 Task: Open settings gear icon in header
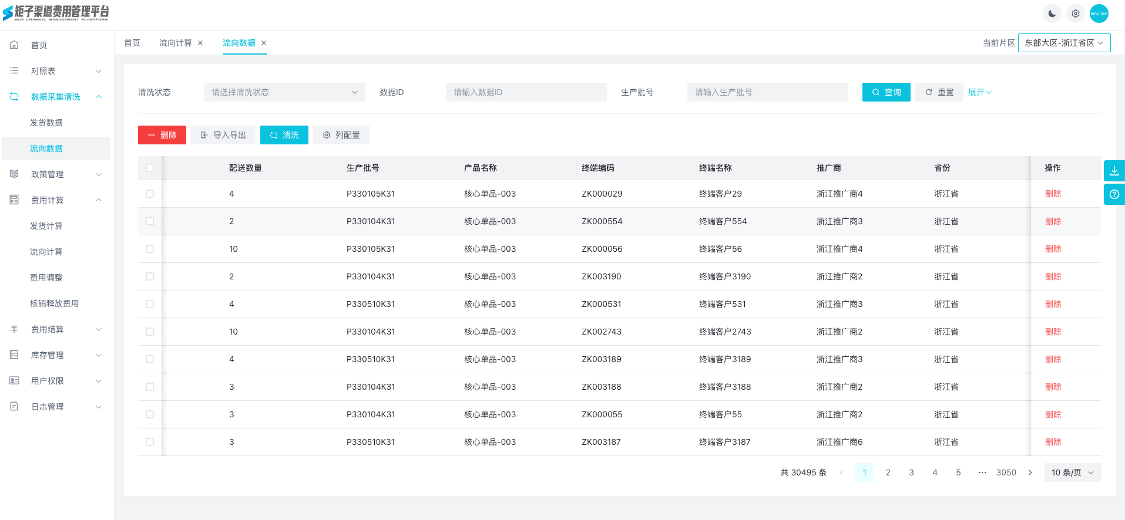1075,13
